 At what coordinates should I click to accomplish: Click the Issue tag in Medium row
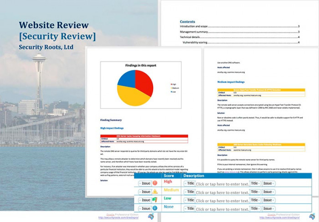(145, 192)
